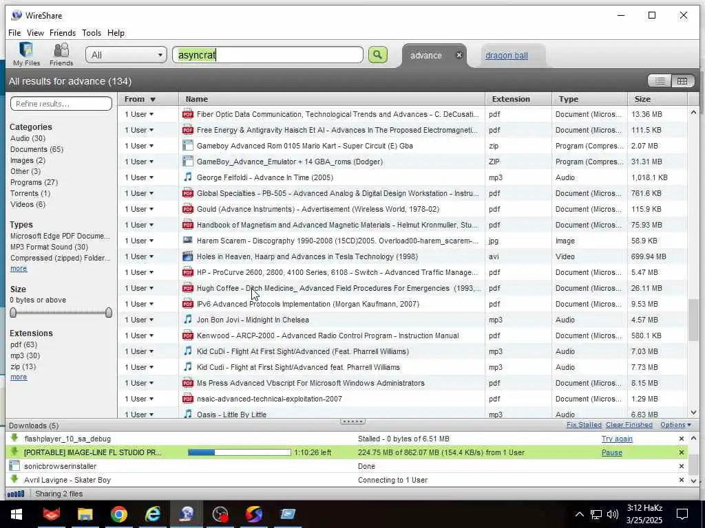Click PDF icon of nsaic-advanced-technical-exploitation-2007
The height and width of the screenshot is (528, 705).
(x=188, y=399)
